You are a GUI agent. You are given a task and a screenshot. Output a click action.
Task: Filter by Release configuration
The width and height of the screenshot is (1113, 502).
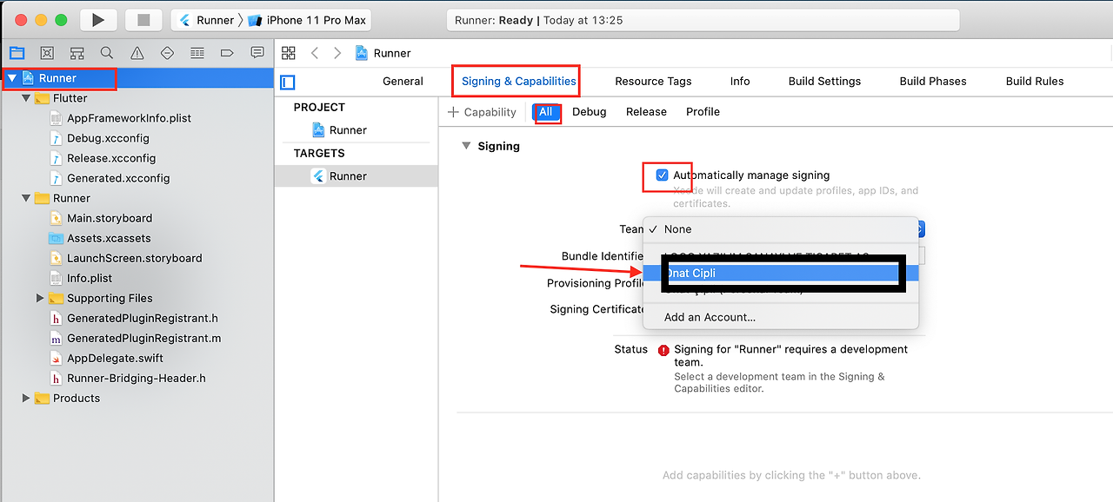click(646, 111)
